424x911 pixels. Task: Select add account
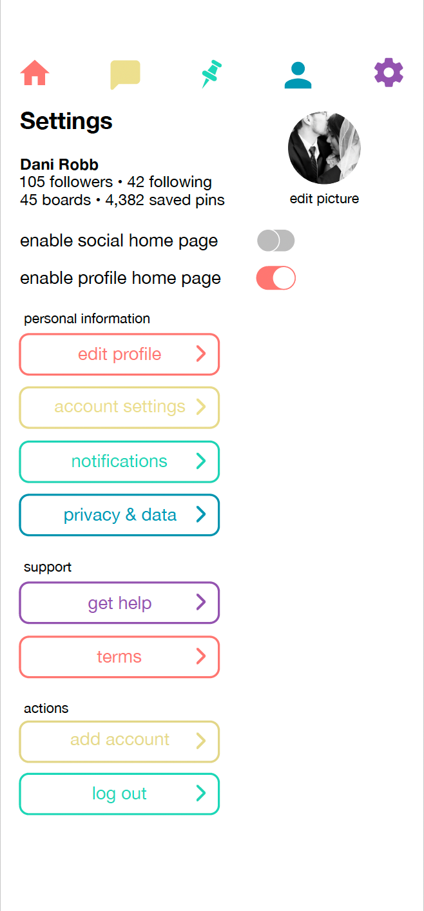tap(119, 739)
